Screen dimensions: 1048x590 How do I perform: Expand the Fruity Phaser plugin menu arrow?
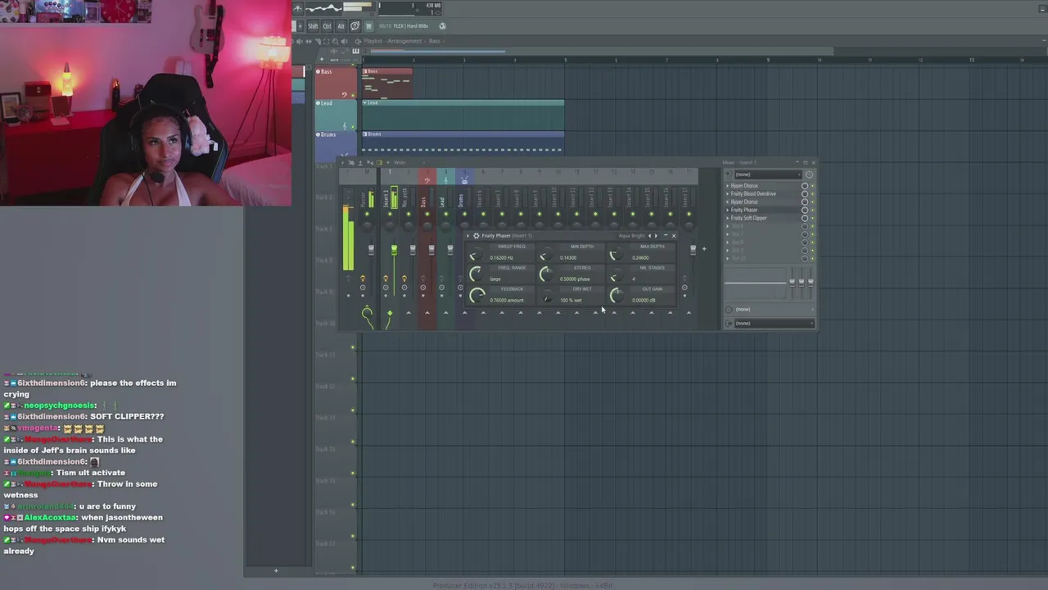(x=468, y=235)
